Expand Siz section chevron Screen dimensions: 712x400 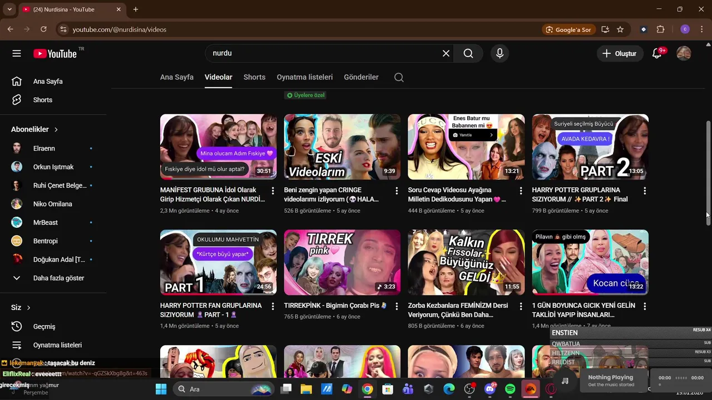[28, 308]
